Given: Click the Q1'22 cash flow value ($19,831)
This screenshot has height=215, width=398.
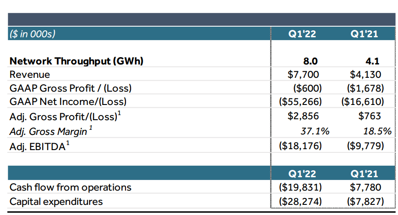Looking at the screenshot, I should [x=300, y=187].
